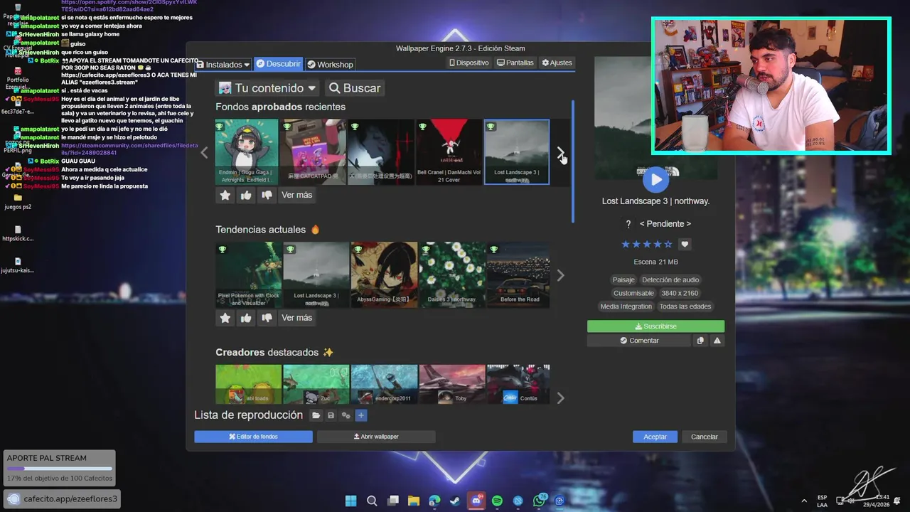Show next approved wallpapers page
Viewport: 910px width, 512px height.
(x=560, y=152)
